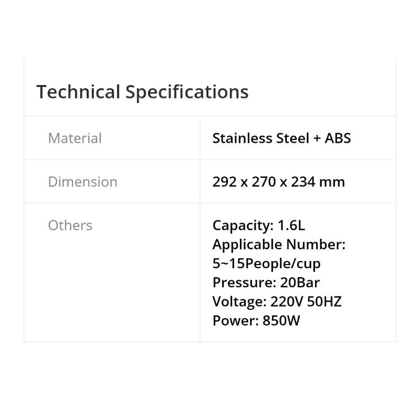Click the word "Technical" in the heading

click(78, 92)
